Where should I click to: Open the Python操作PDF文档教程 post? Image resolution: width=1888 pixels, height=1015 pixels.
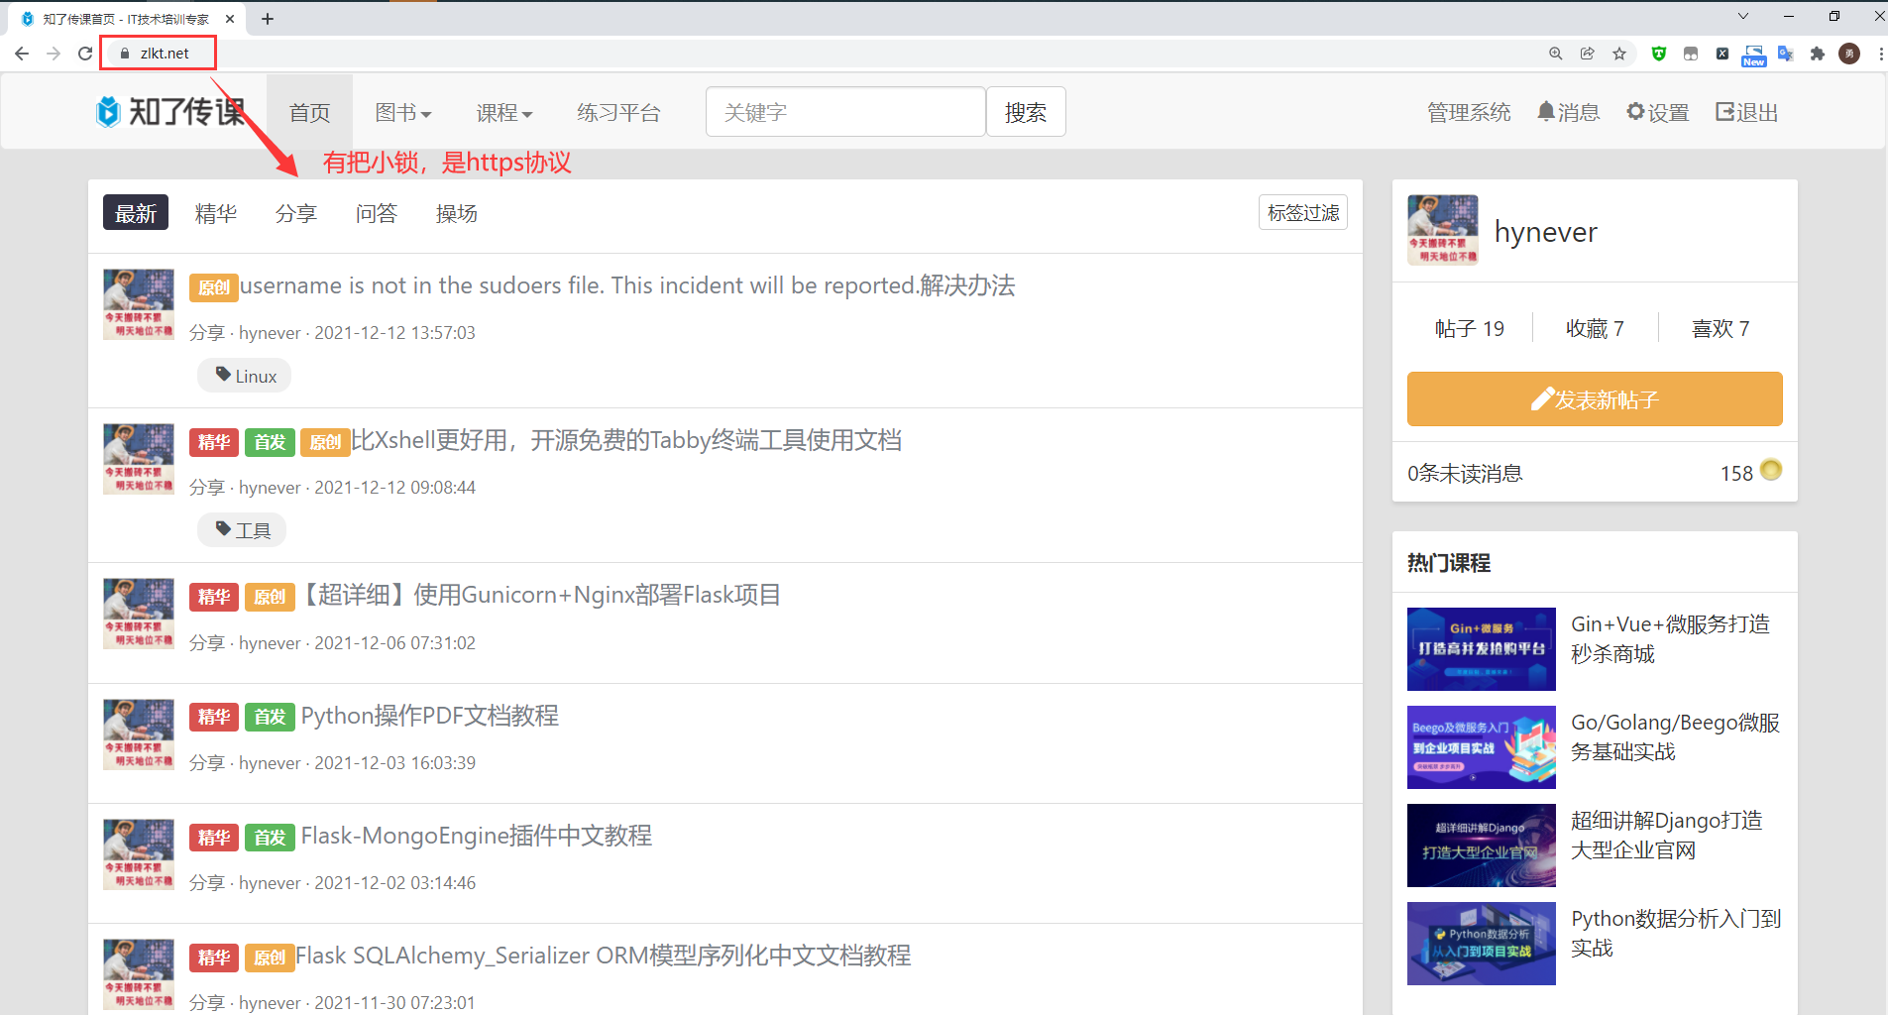(x=429, y=716)
